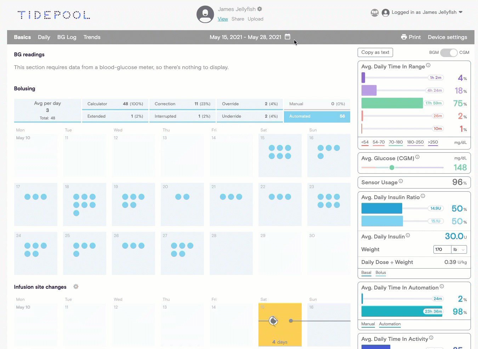The height and width of the screenshot is (349, 478).
Task: Click the weight input field showing 170
Action: [442, 249]
